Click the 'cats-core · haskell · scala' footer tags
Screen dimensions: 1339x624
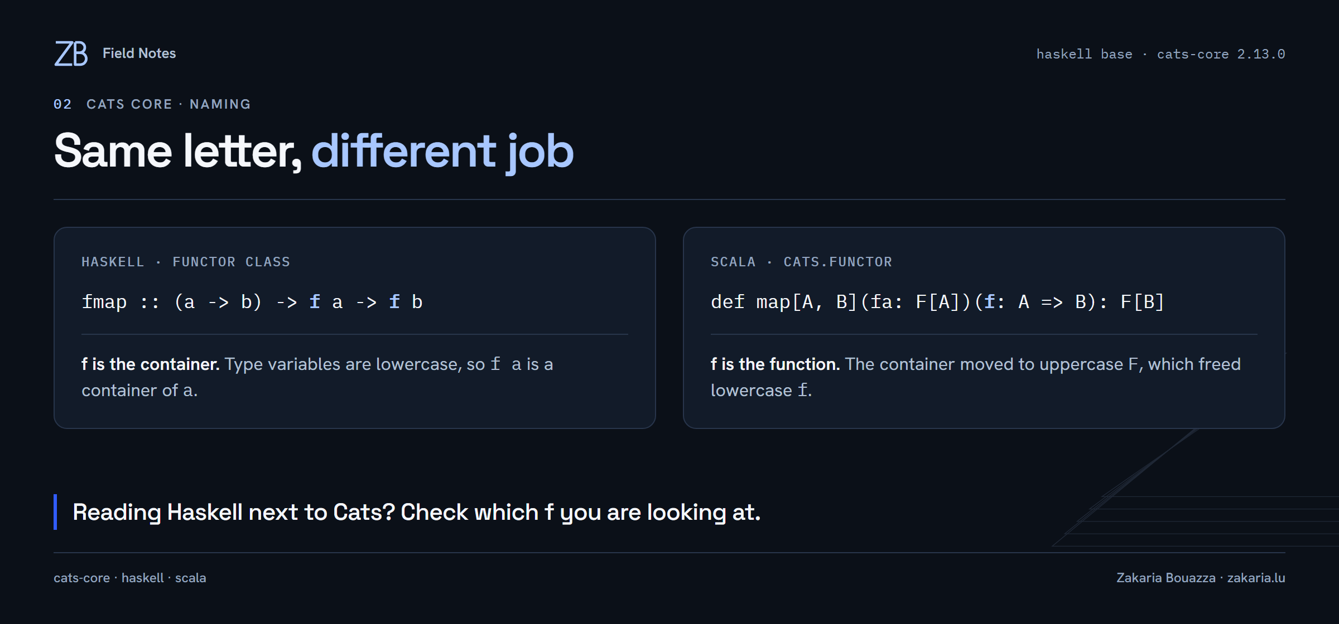coord(130,578)
